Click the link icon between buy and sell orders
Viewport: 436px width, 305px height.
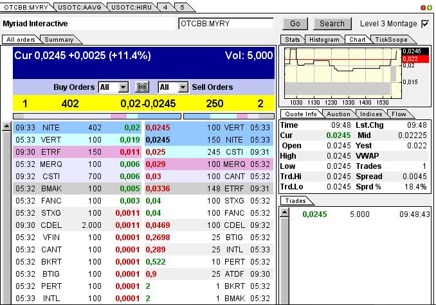142,87
